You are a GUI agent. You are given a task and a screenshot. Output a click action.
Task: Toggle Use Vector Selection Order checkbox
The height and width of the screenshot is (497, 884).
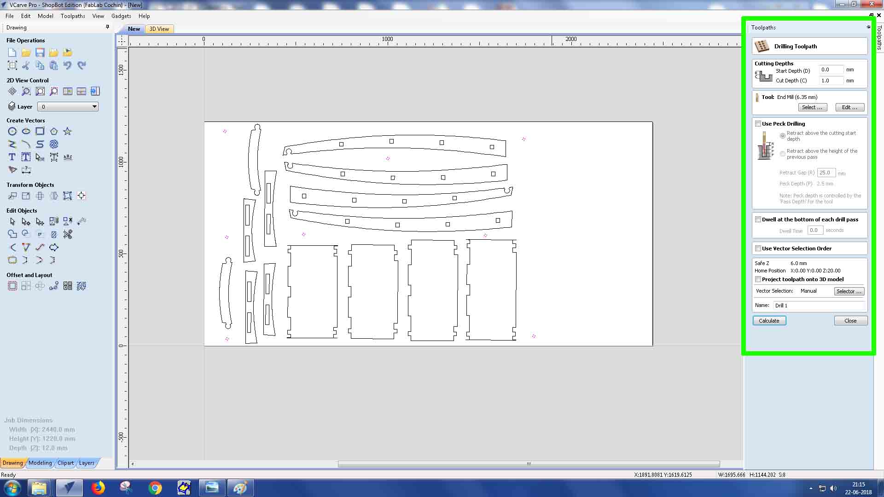[x=758, y=248]
